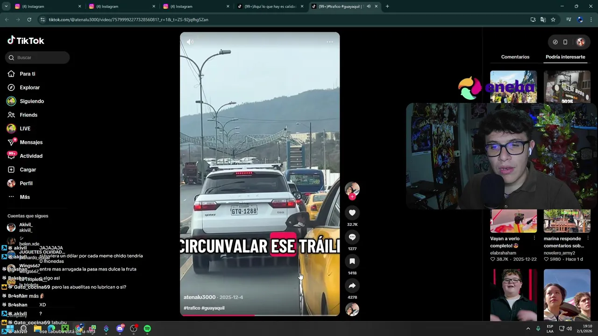Open the Actividad notifications
The width and height of the screenshot is (598, 336).
click(31, 156)
